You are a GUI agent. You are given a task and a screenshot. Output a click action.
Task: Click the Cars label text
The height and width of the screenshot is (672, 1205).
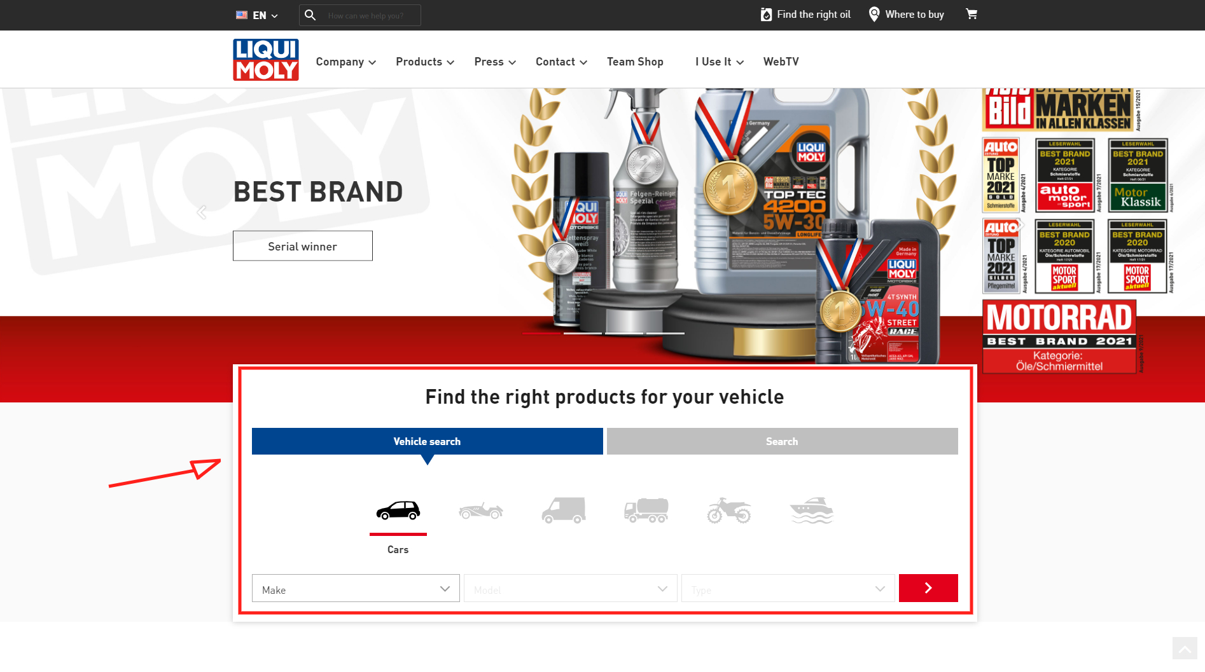tap(398, 549)
